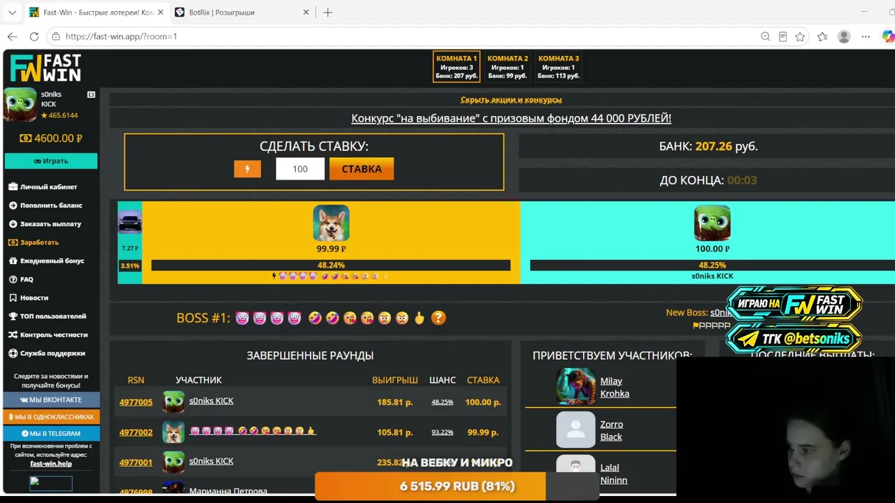Open the reader view icon in address bar

(x=782, y=36)
